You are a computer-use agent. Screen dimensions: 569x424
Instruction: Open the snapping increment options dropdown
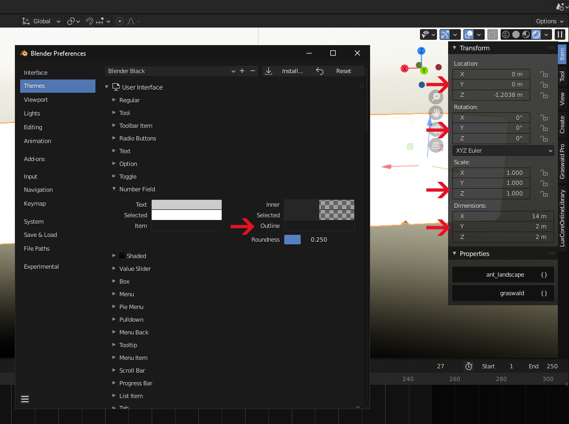[x=103, y=21]
